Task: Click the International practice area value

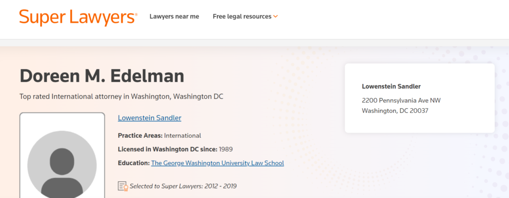Action: (183, 136)
